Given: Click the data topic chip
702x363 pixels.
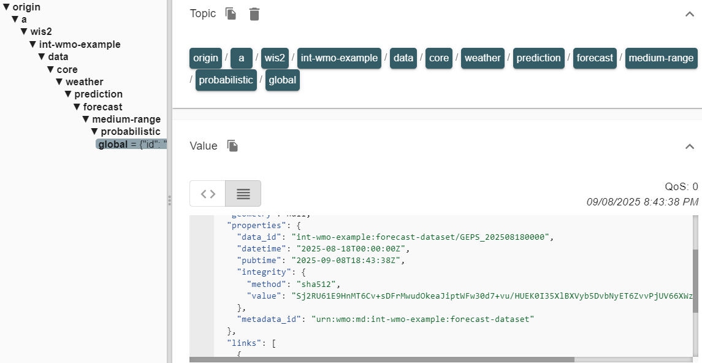Looking at the screenshot, I should 403,58.
